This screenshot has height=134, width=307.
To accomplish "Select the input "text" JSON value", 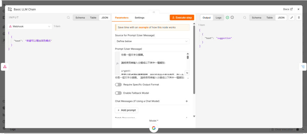I will (x=39, y=41).
